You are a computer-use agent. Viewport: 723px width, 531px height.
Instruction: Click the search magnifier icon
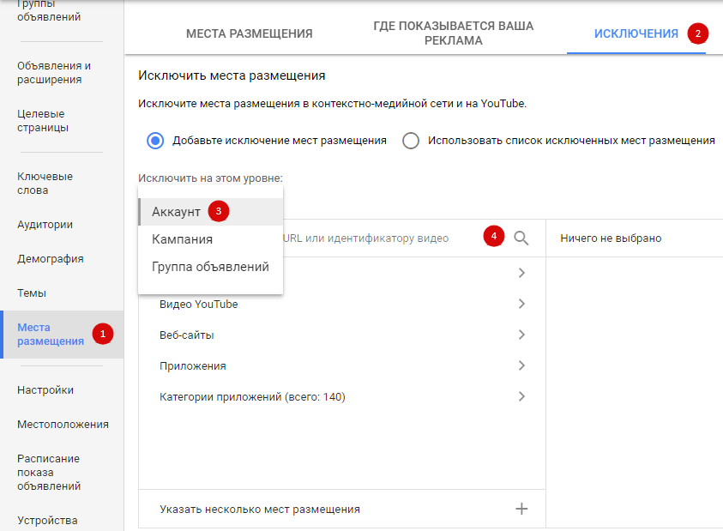pos(521,238)
